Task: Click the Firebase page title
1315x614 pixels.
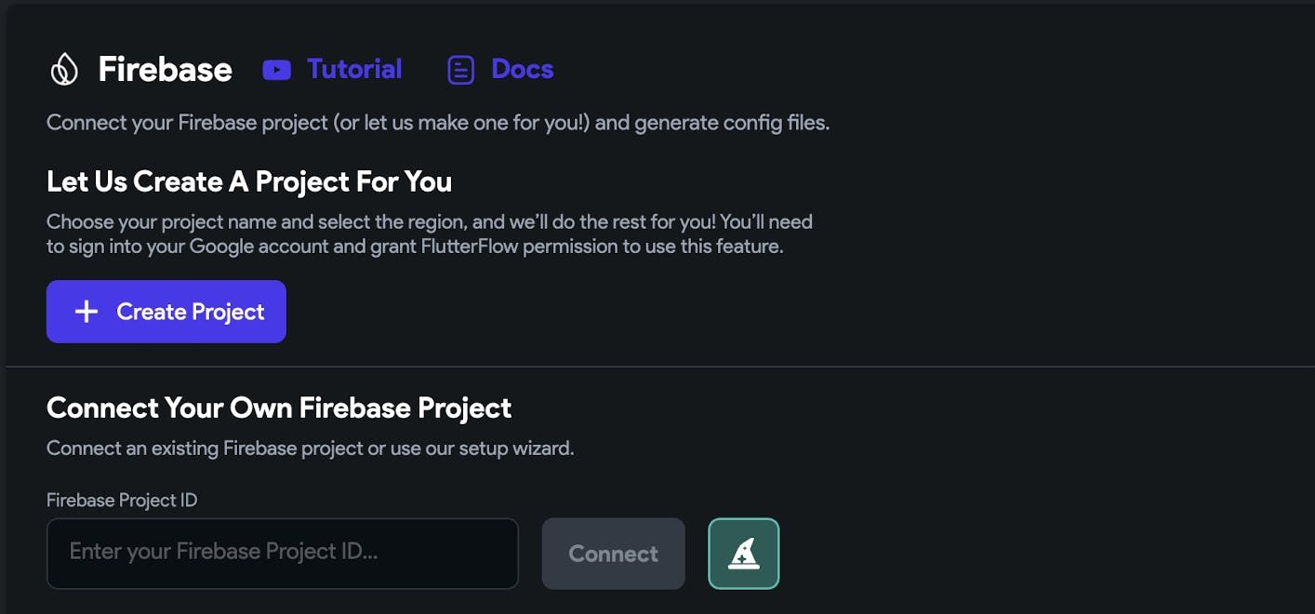Action: (165, 70)
